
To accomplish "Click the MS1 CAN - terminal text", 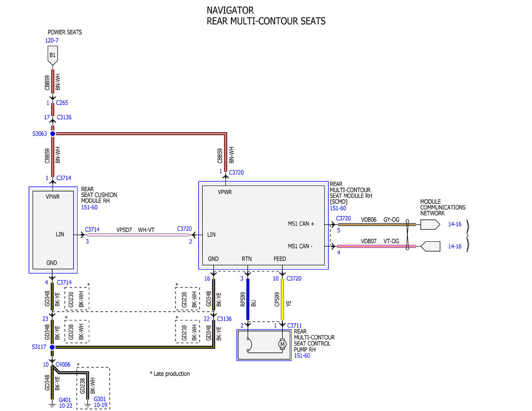I will click(300, 246).
